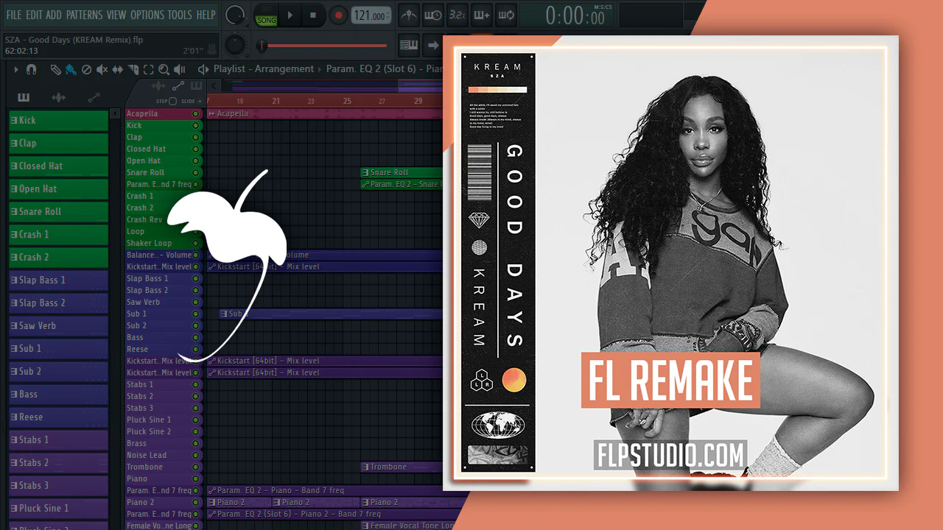This screenshot has height=530, width=943.
Task: Mute the Clap track in playlist
Action: point(196,138)
